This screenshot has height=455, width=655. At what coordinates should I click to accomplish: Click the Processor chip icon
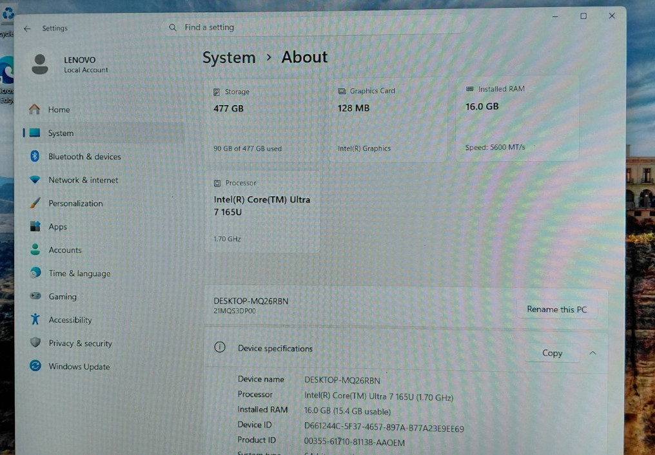[217, 183]
